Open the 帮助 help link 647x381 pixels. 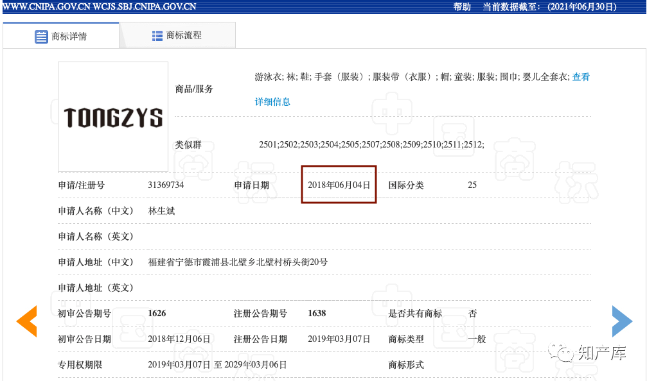point(462,7)
